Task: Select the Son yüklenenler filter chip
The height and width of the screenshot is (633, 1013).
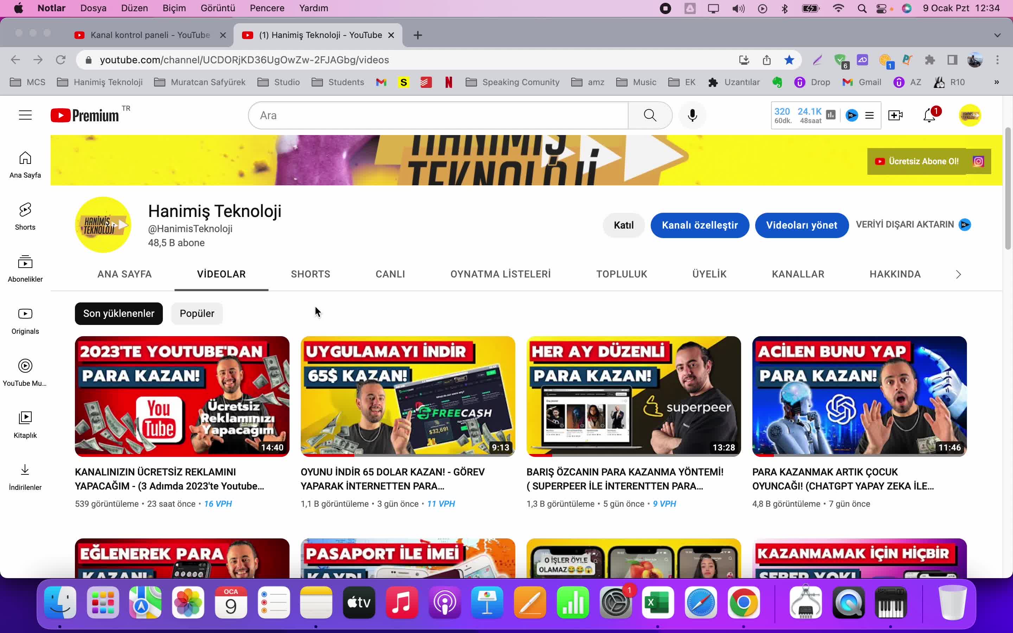Action: tap(119, 314)
